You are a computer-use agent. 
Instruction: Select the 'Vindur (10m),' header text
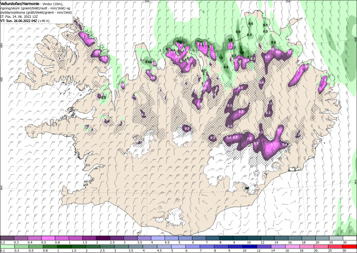tap(53, 4)
